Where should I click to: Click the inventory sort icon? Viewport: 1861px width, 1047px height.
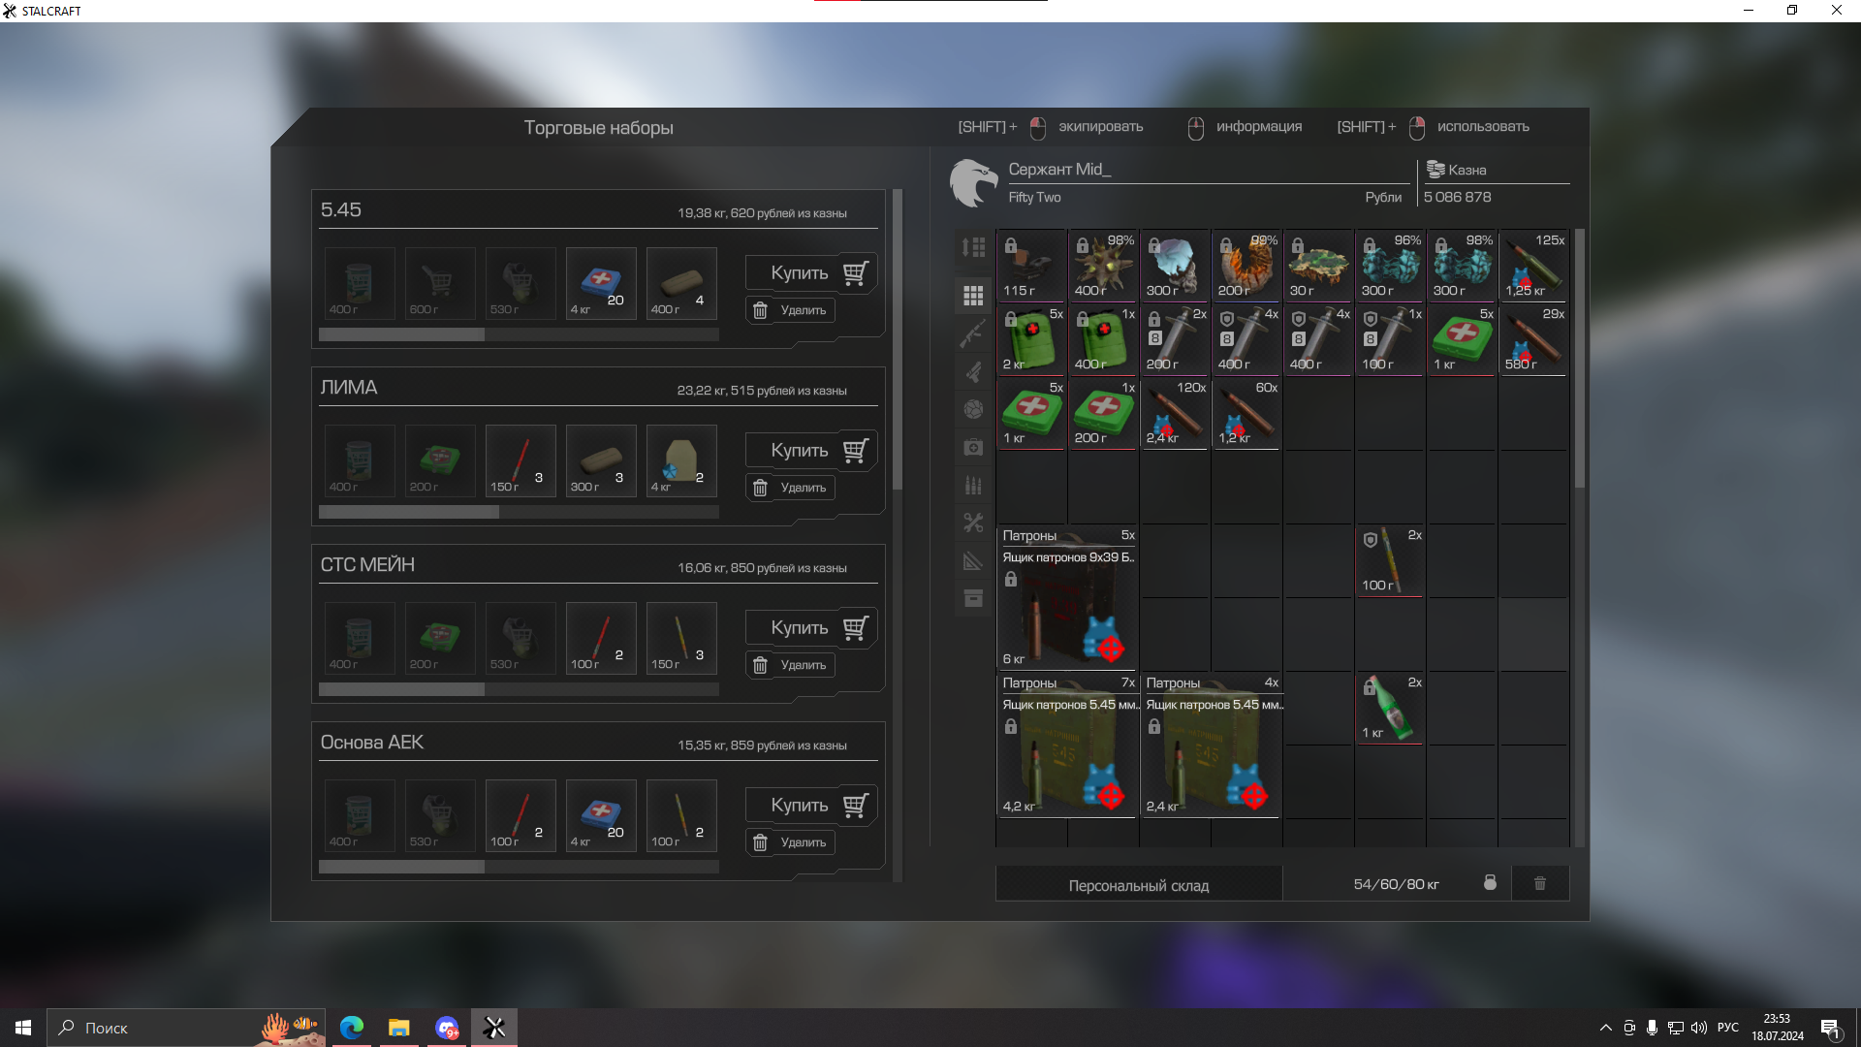click(x=973, y=247)
